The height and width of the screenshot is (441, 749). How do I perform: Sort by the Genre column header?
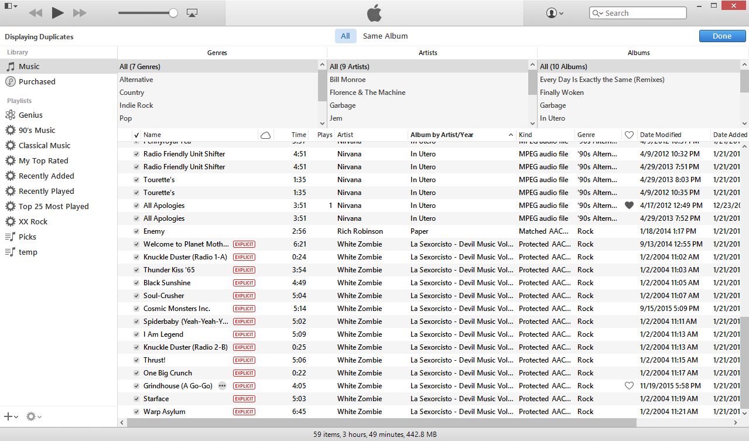(x=598, y=135)
